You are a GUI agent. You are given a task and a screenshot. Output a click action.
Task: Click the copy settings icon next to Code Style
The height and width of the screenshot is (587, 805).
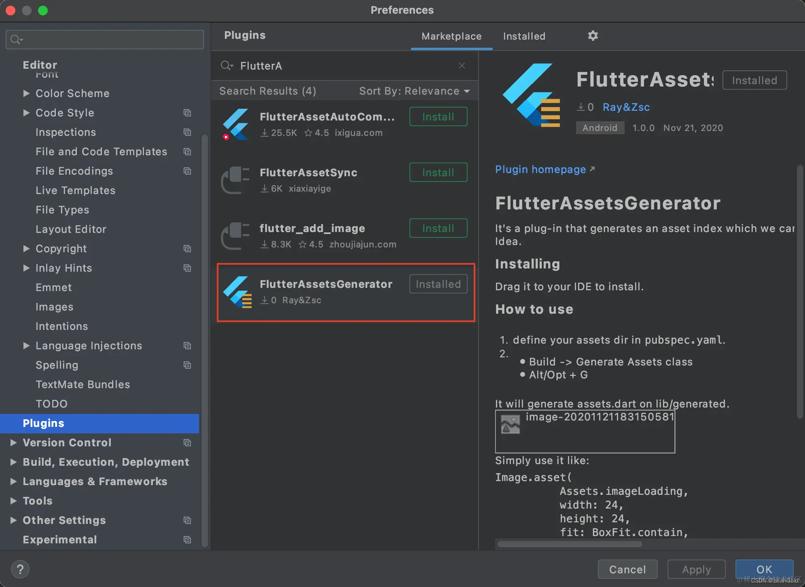[187, 113]
